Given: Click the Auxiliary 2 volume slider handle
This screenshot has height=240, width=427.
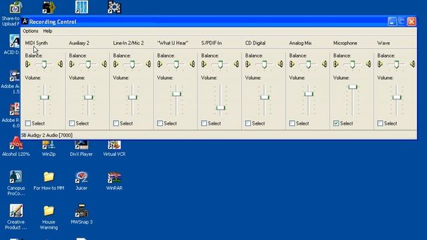Looking at the screenshot, I should coord(88,97).
